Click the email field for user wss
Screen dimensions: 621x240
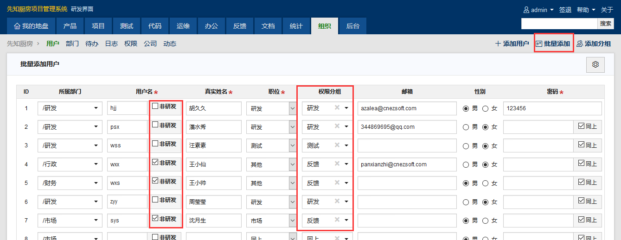point(407,145)
